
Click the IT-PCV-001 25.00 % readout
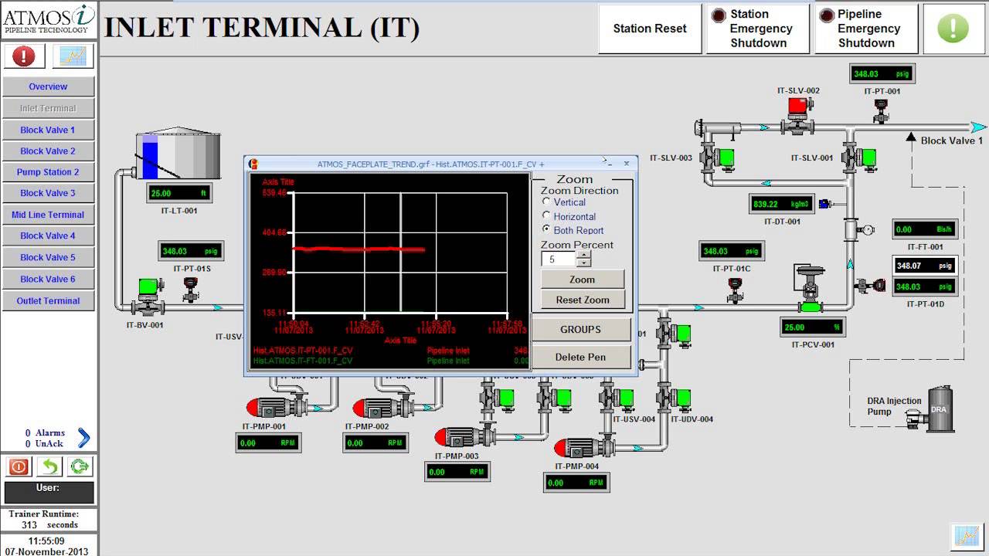[812, 327]
